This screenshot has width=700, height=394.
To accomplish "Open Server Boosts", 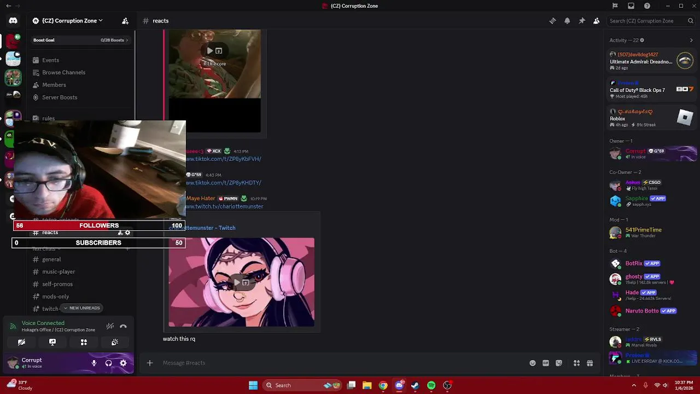I will click(60, 97).
